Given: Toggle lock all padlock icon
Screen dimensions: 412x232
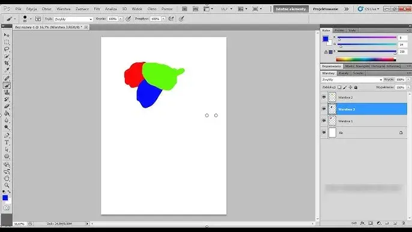Looking at the screenshot, I should (356, 87).
